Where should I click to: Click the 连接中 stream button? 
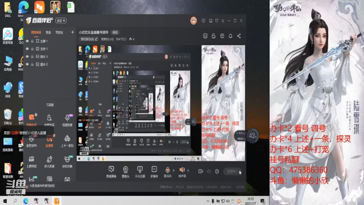[233, 171]
